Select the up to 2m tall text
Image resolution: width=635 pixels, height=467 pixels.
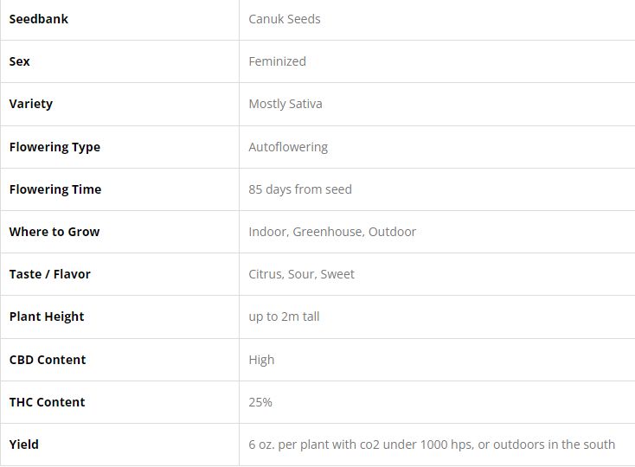(x=284, y=317)
